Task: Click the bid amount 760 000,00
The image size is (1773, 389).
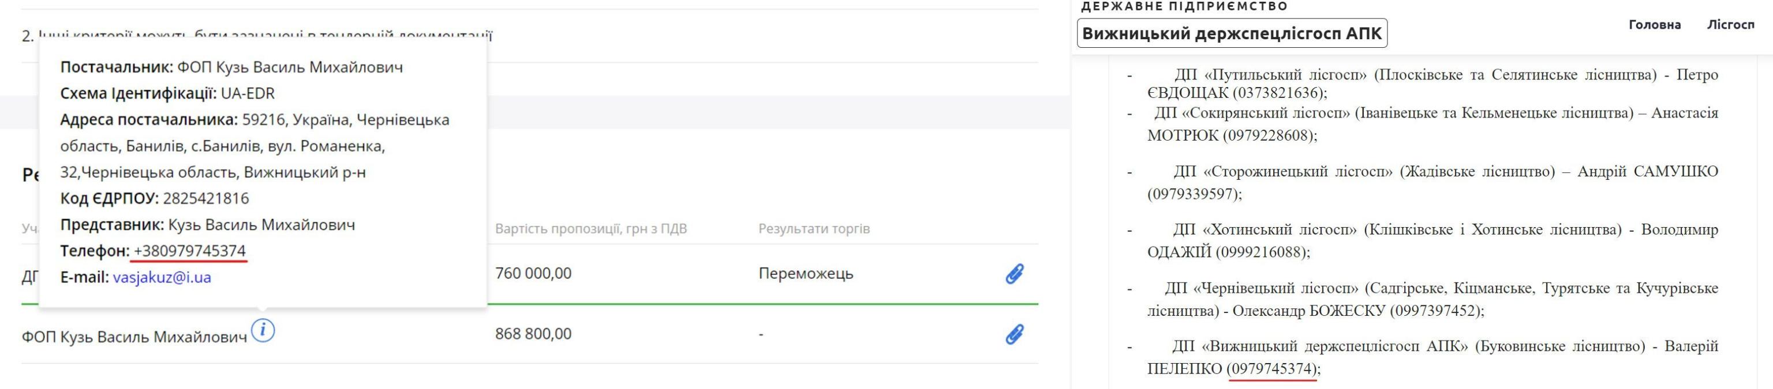Action: (533, 274)
